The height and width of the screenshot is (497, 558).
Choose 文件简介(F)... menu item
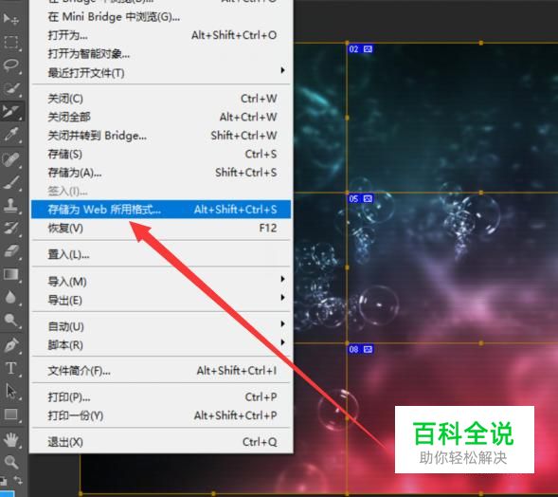tap(161, 371)
